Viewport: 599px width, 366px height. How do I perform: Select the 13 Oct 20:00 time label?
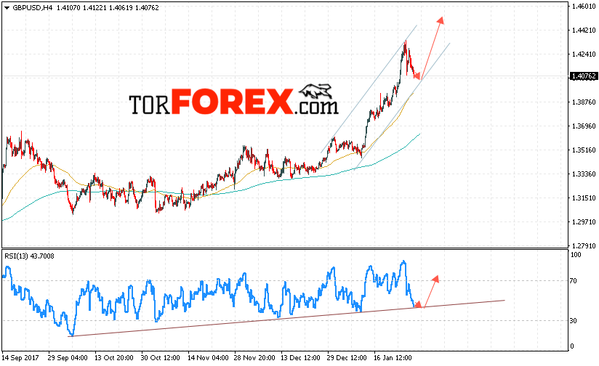(114, 358)
